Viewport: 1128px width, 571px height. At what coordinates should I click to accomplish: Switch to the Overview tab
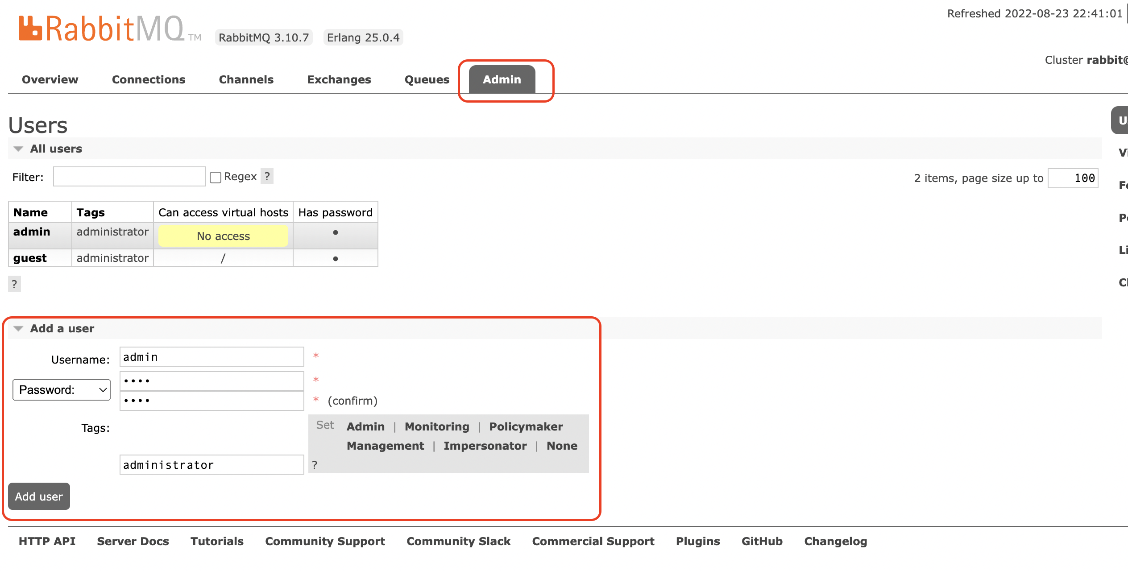click(50, 79)
